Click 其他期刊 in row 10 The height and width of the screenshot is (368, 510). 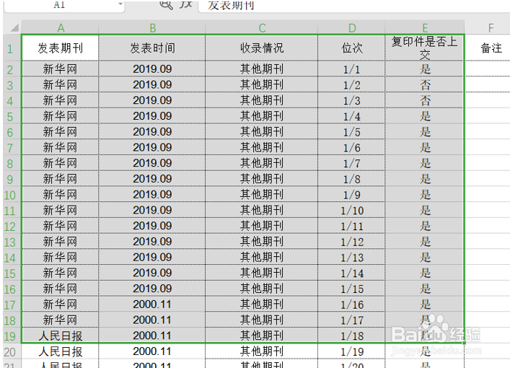[262, 195]
